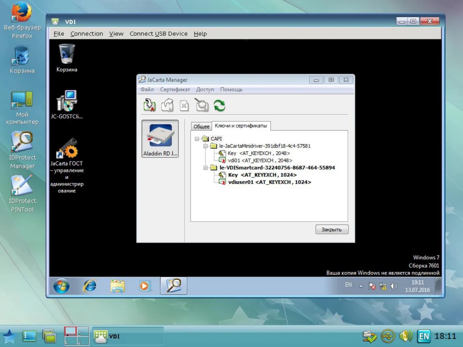Open the Сертификат menu
This screenshot has height=347, width=463.
click(175, 90)
